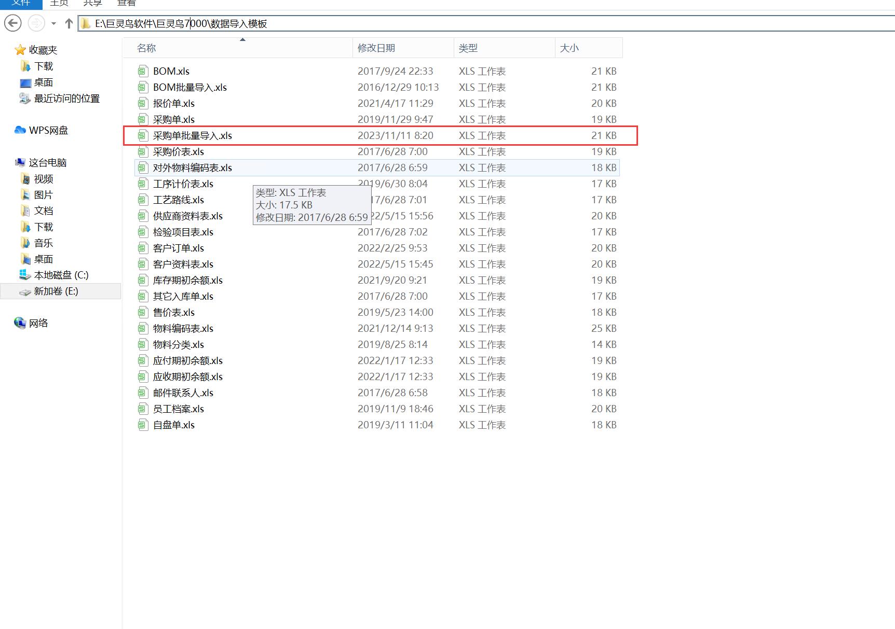Viewport: 895px width, 629px height.
Task: Open 最近访问的位置 in favorites
Action: pyautogui.click(x=66, y=99)
